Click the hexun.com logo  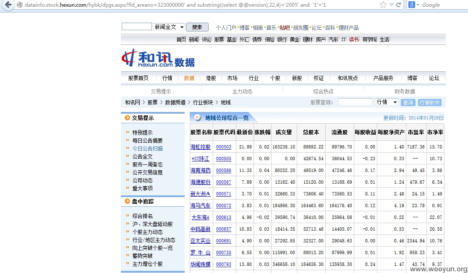pos(158,58)
